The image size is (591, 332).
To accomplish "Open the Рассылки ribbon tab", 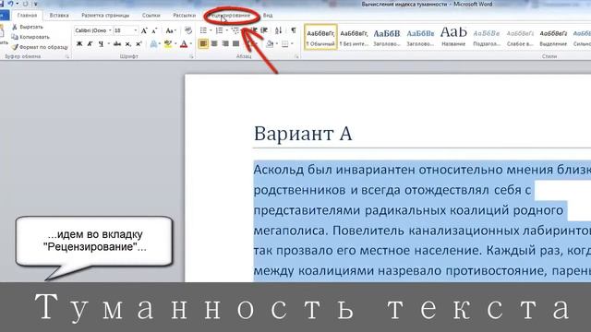I will tap(185, 16).
